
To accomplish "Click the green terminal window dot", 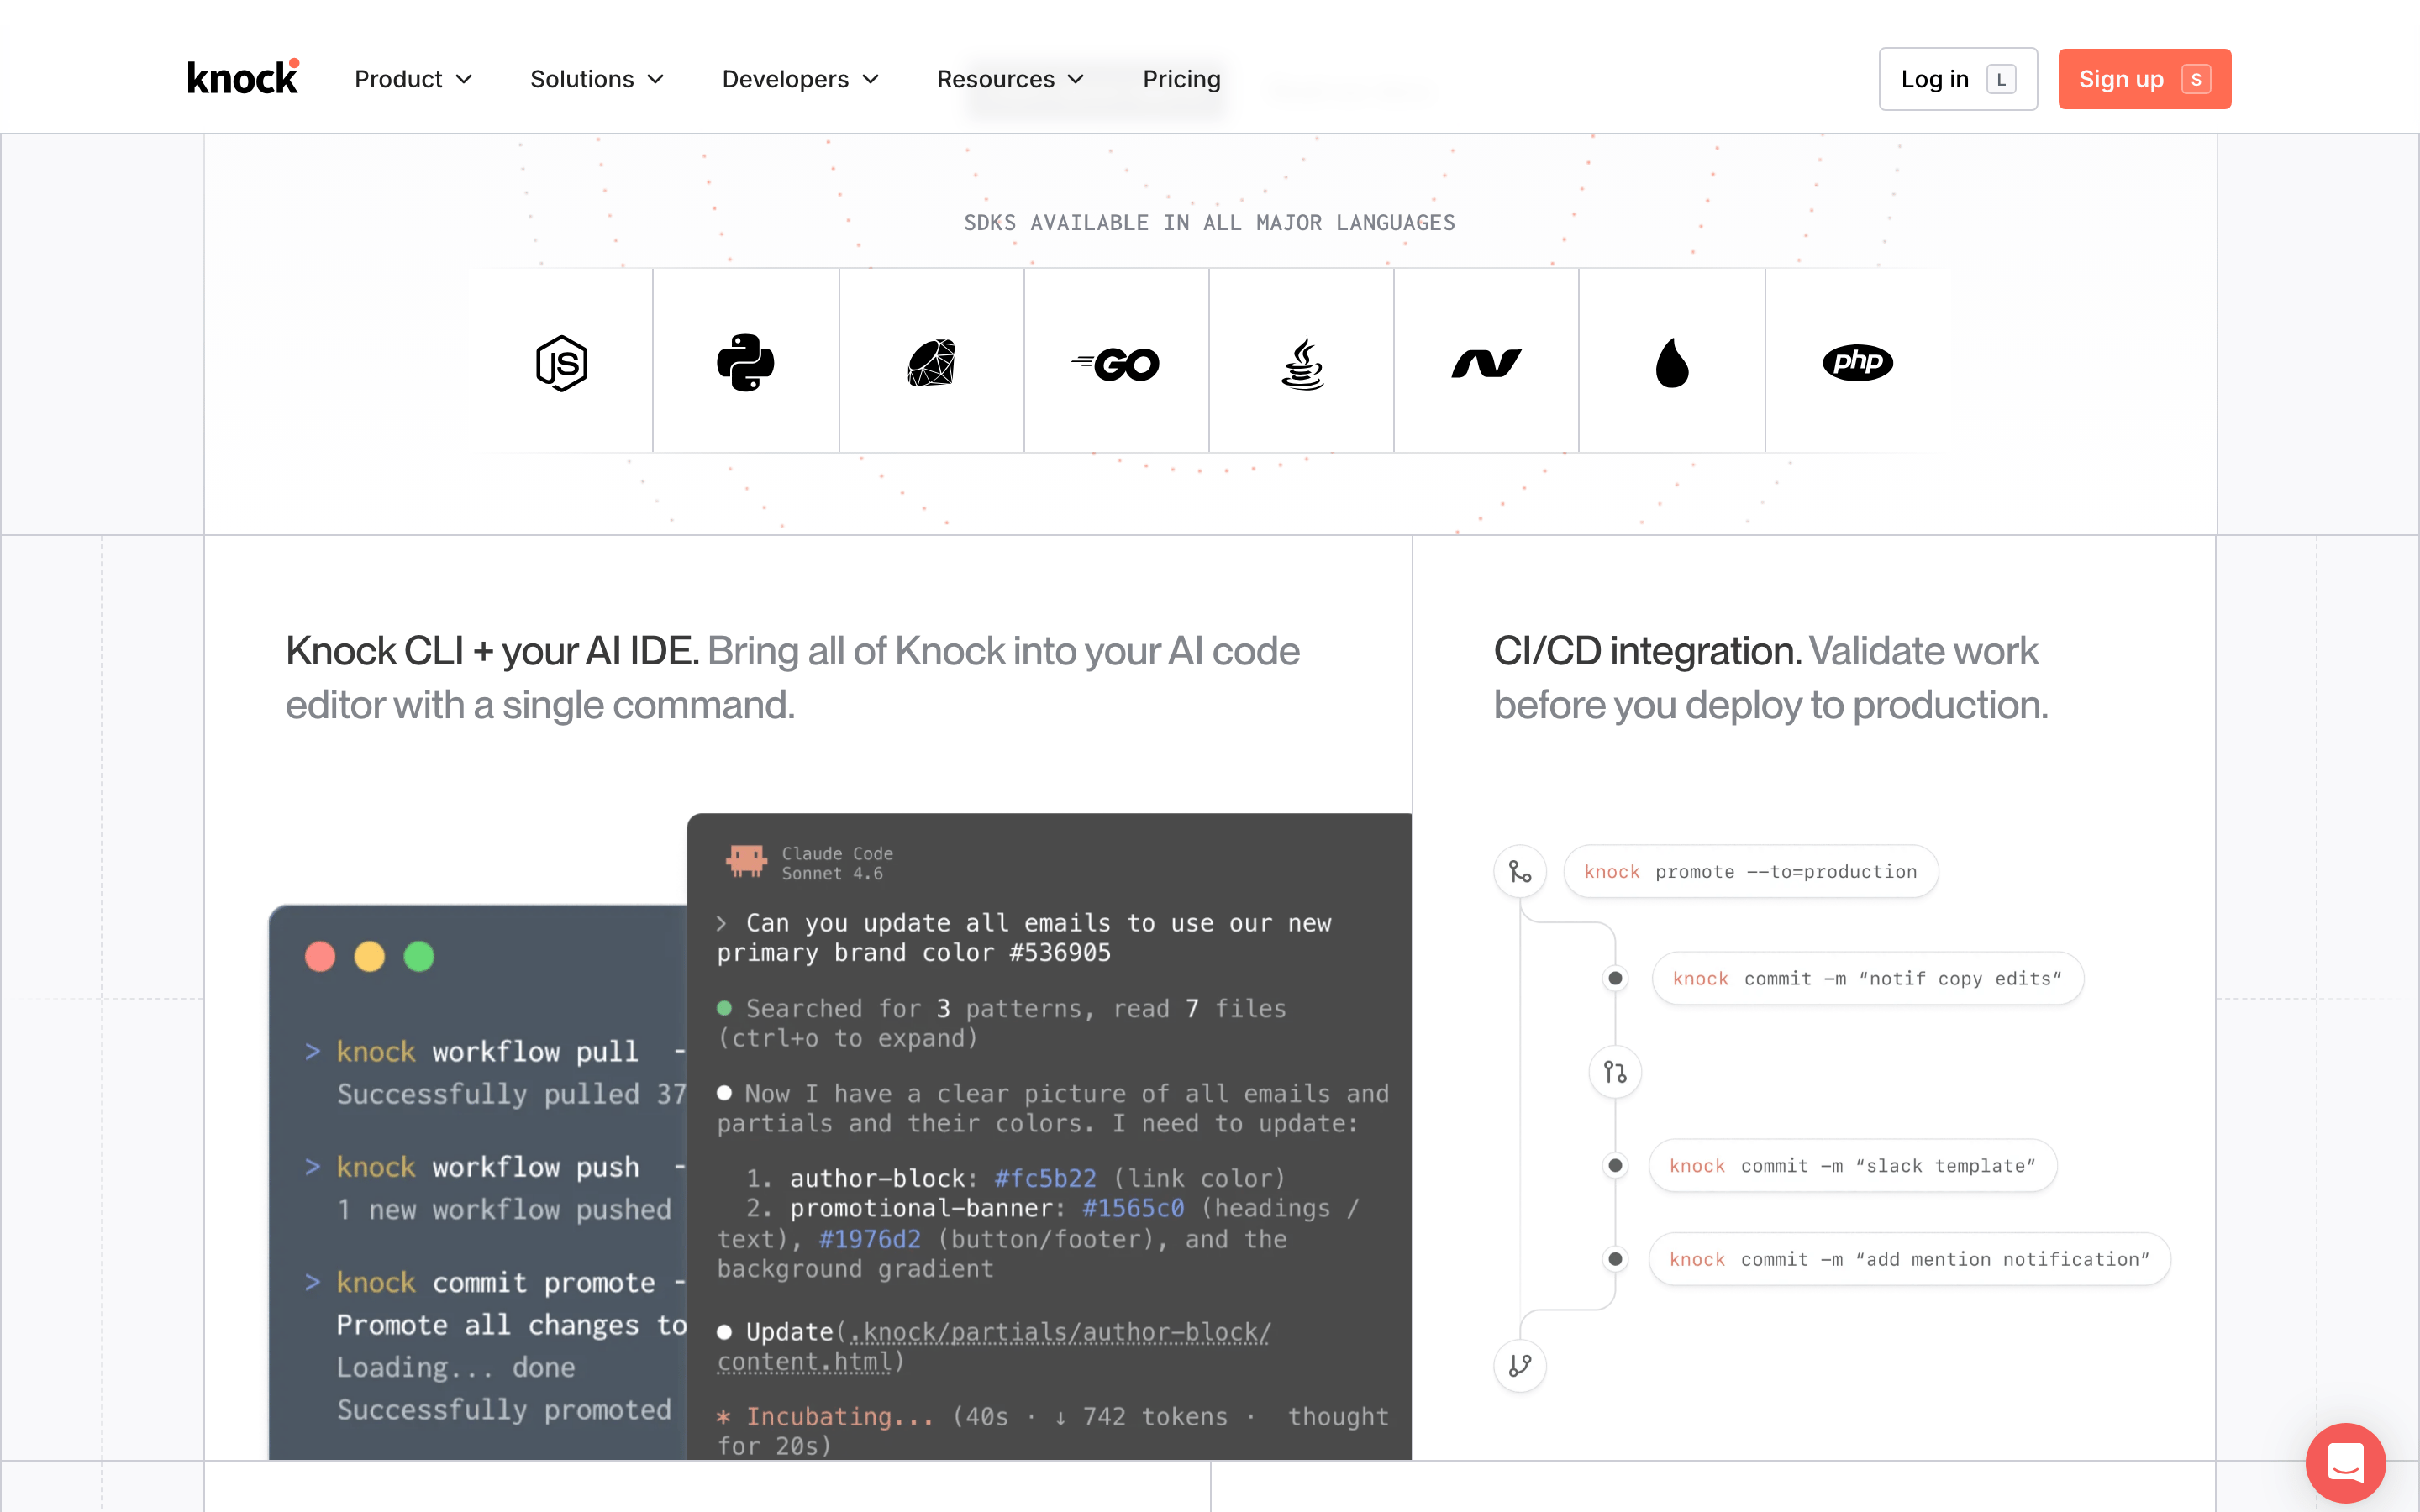I will point(419,956).
